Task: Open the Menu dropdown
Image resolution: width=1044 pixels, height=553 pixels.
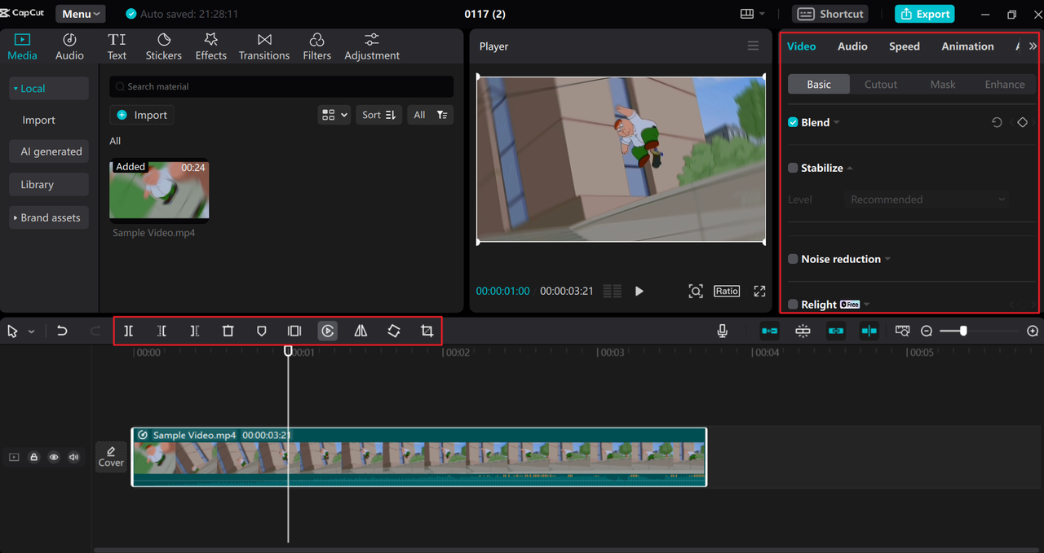Action: tap(81, 14)
